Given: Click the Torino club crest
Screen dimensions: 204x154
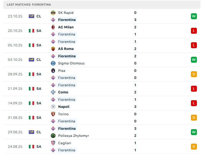Looking at the screenshot, I should [53, 114].
